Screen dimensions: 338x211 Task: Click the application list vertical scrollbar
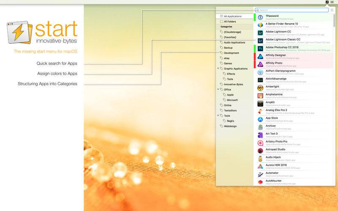334,20
